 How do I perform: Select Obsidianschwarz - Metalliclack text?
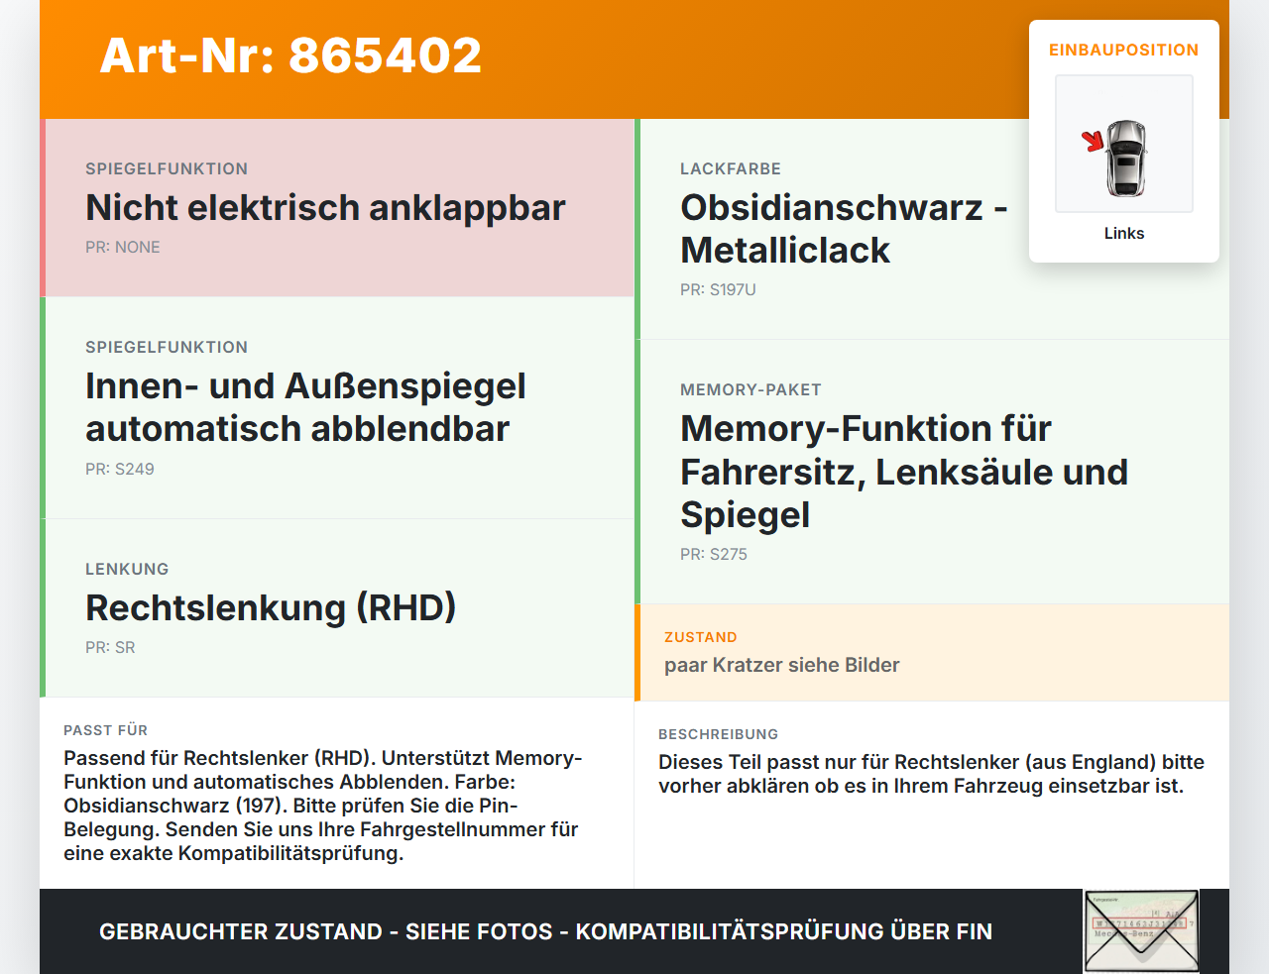pos(844,229)
